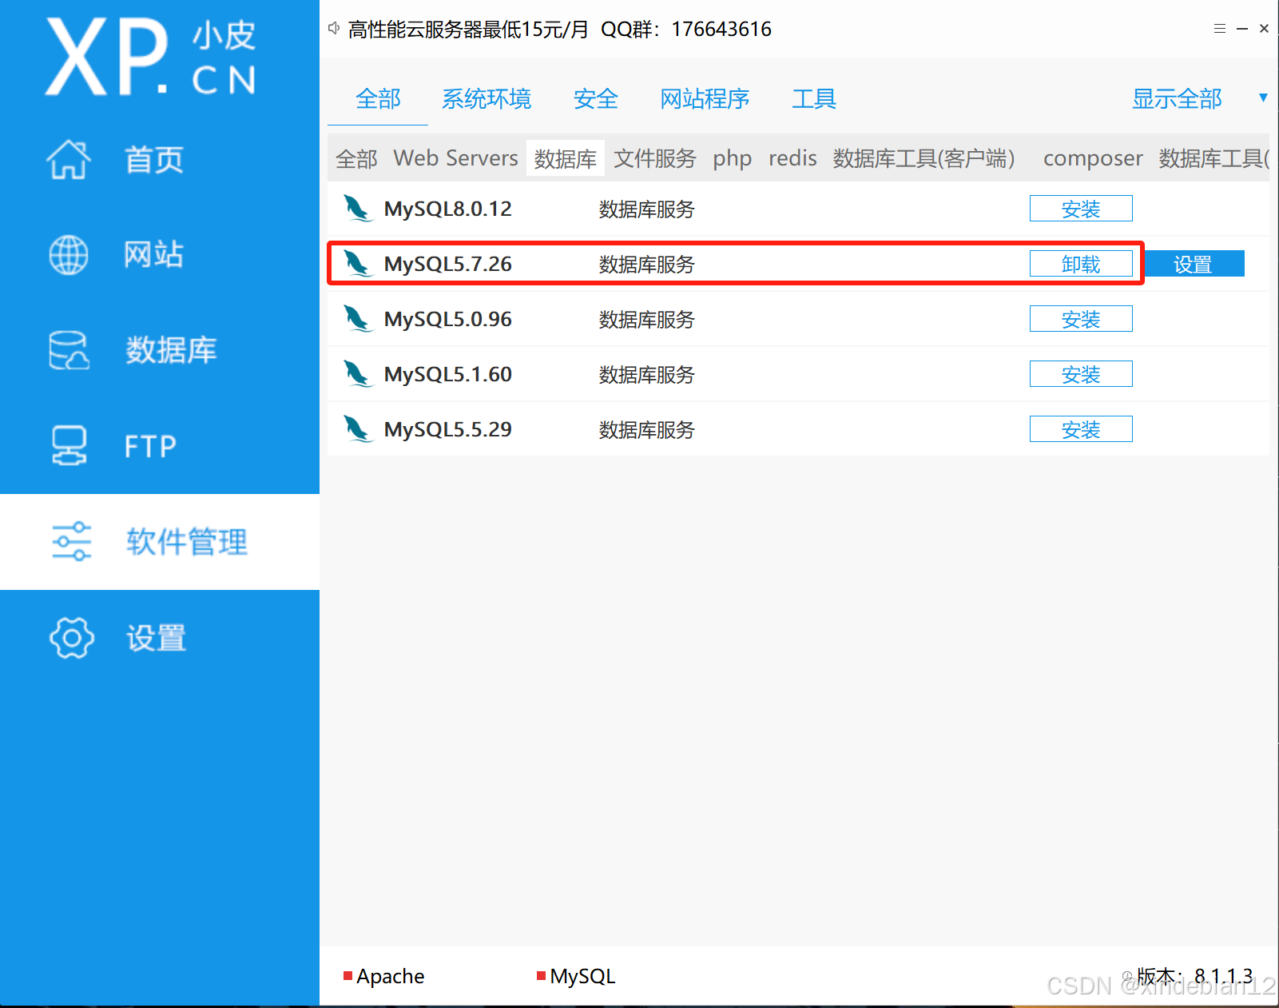Open the 数据库 database sidebar icon
The height and width of the screenshot is (1008, 1279).
click(69, 350)
